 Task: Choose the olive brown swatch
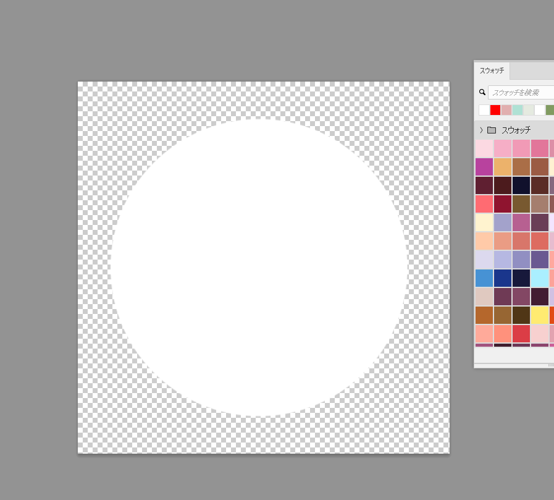pyautogui.click(x=521, y=204)
